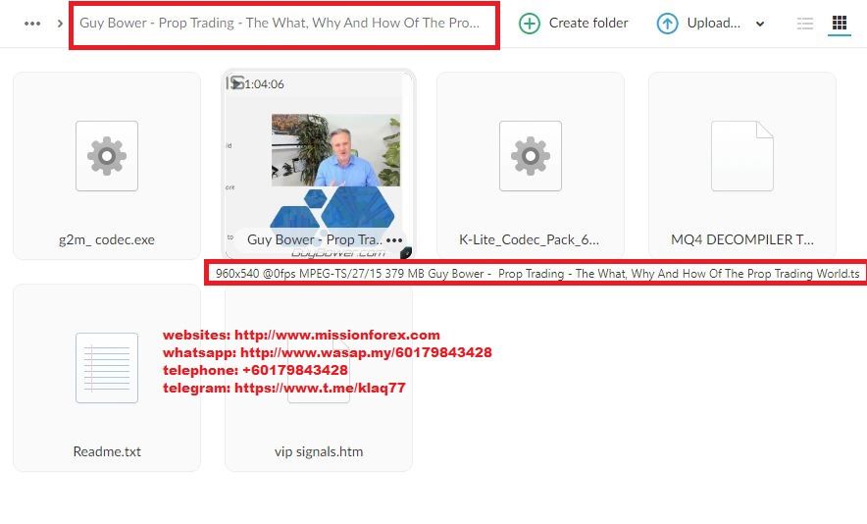
Task: Open the breadcrumb ellipsis for parent folders
Action: (32, 24)
